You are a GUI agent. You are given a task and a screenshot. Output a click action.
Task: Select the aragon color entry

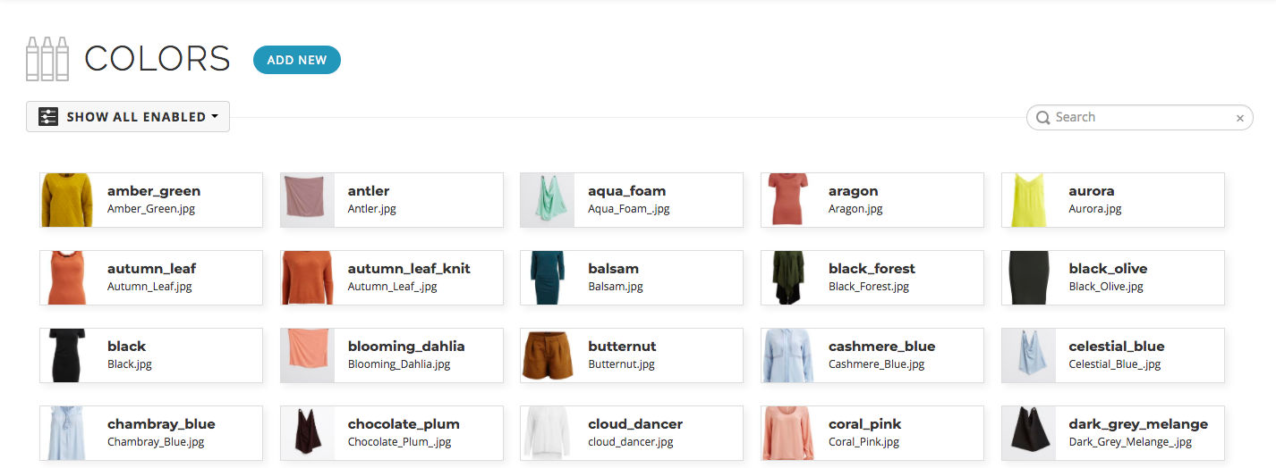(872, 200)
